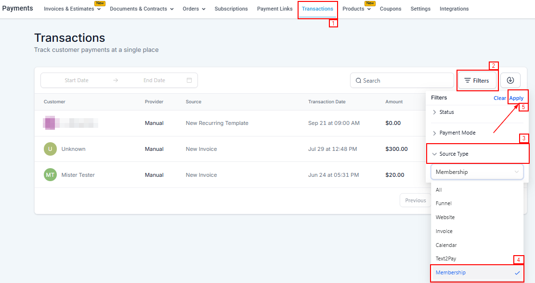Open the Filters panel button

(477, 80)
